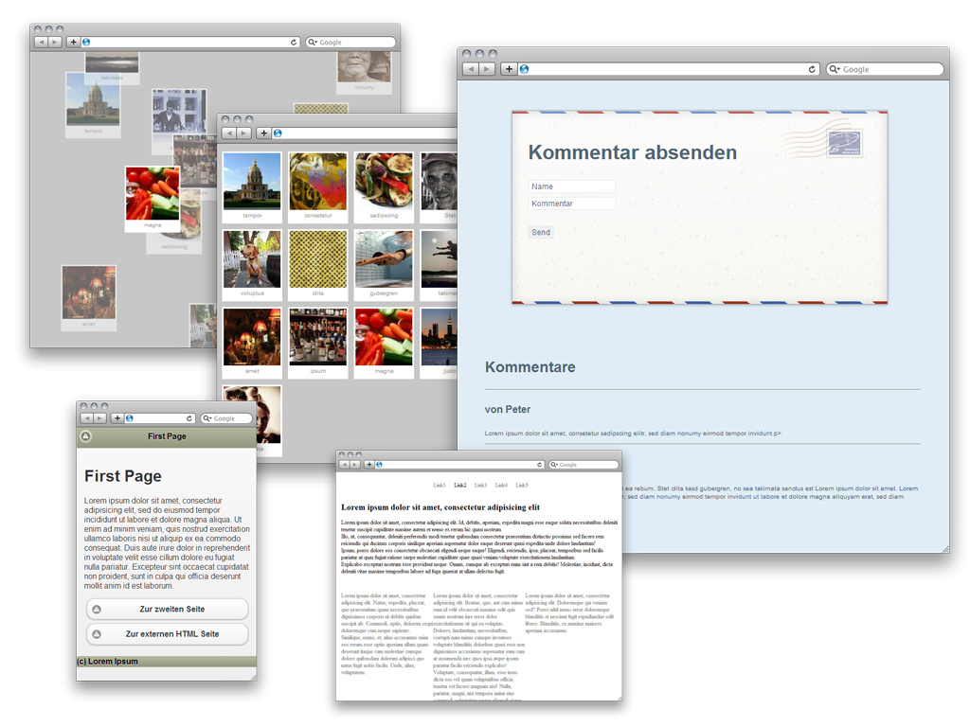
Task: Click the postage stamp on the envelope form
Action: [x=844, y=143]
